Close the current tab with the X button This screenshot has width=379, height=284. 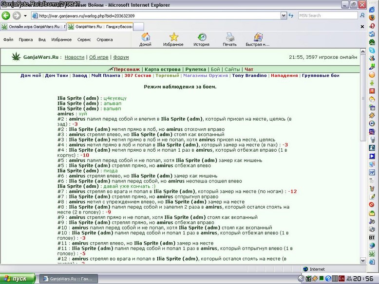click(x=362, y=27)
